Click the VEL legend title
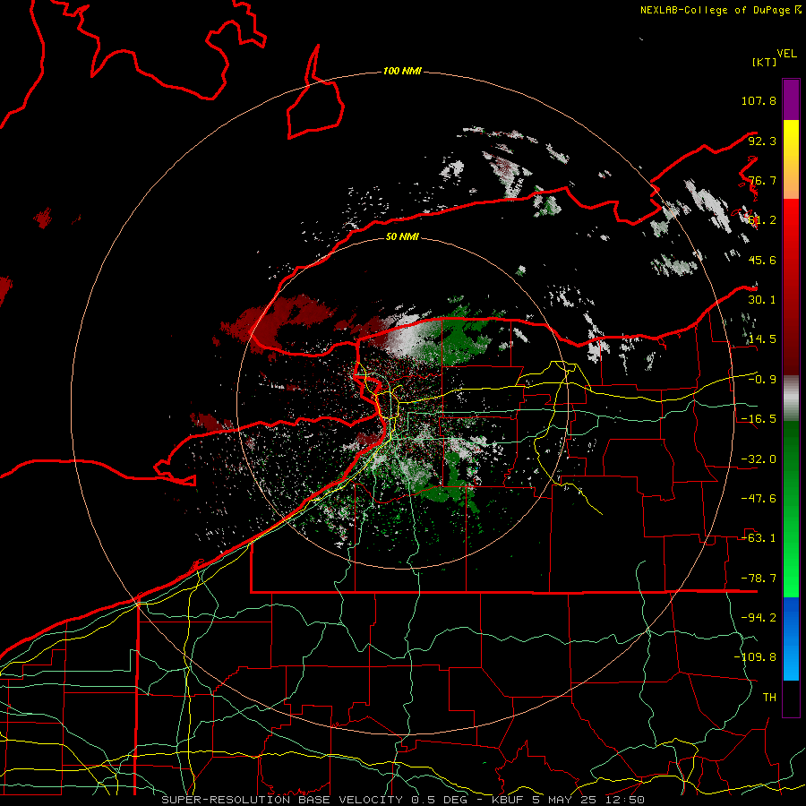This screenshot has width=806, height=806. [x=786, y=54]
